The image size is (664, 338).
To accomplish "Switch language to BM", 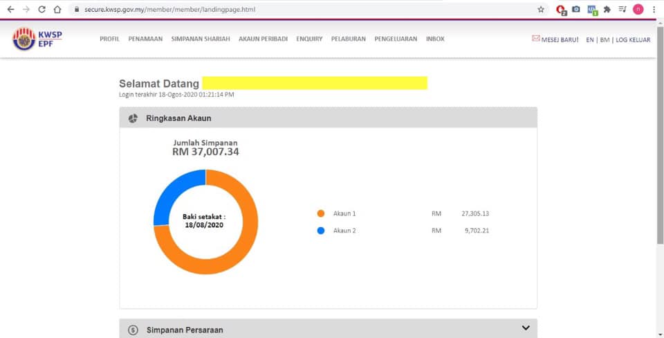I will click(605, 40).
